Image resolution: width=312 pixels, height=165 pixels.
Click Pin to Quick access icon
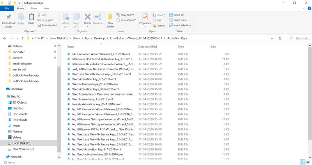9,17
